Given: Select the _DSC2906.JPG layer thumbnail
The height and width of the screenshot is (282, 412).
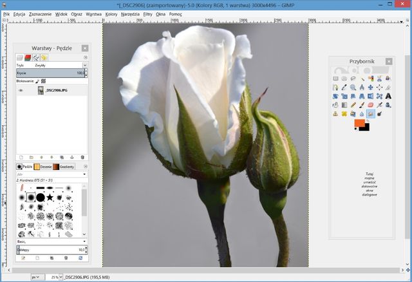Looking at the screenshot, I should point(40,91).
